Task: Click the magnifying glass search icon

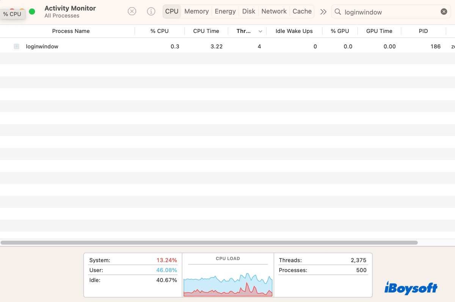Action: click(x=337, y=12)
